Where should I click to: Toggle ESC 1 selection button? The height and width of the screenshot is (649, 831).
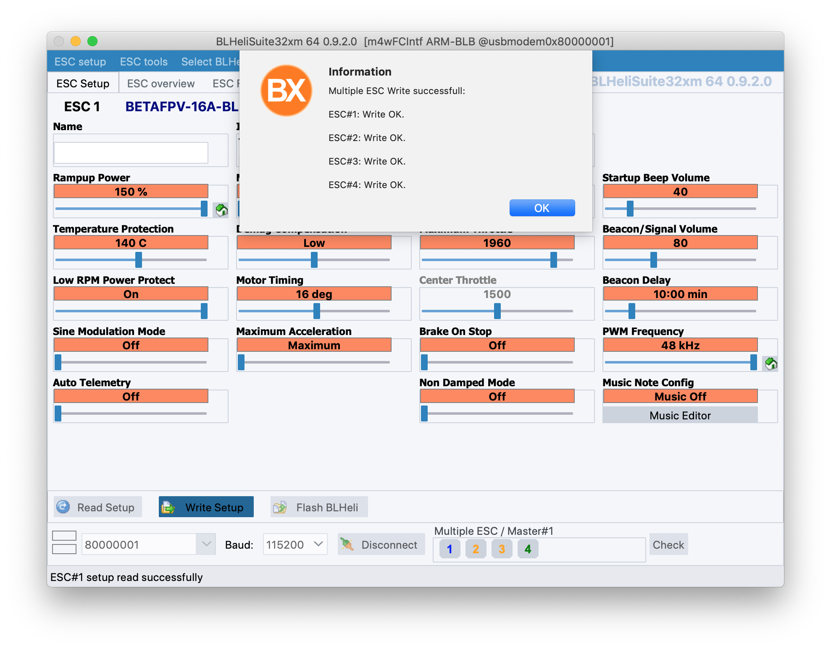tap(450, 549)
